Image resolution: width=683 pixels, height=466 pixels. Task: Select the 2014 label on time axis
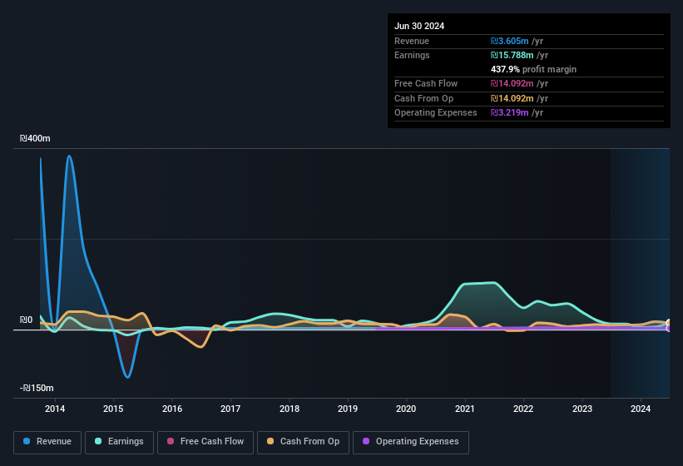[55, 409]
